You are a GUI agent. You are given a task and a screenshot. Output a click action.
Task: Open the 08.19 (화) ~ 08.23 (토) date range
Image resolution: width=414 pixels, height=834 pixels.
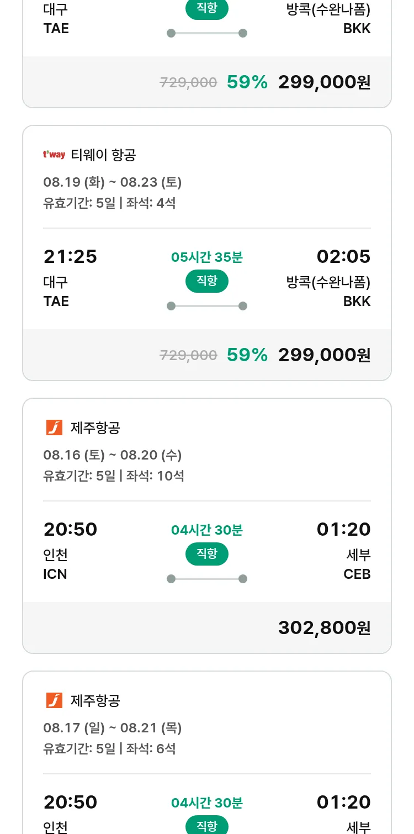pyautogui.click(x=113, y=182)
